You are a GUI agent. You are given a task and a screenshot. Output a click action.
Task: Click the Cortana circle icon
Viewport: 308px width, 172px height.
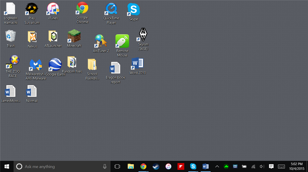19,167
